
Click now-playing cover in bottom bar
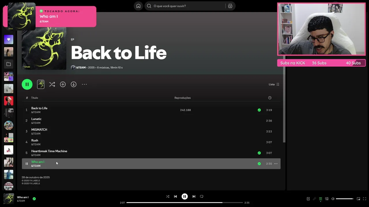click(x=9, y=199)
